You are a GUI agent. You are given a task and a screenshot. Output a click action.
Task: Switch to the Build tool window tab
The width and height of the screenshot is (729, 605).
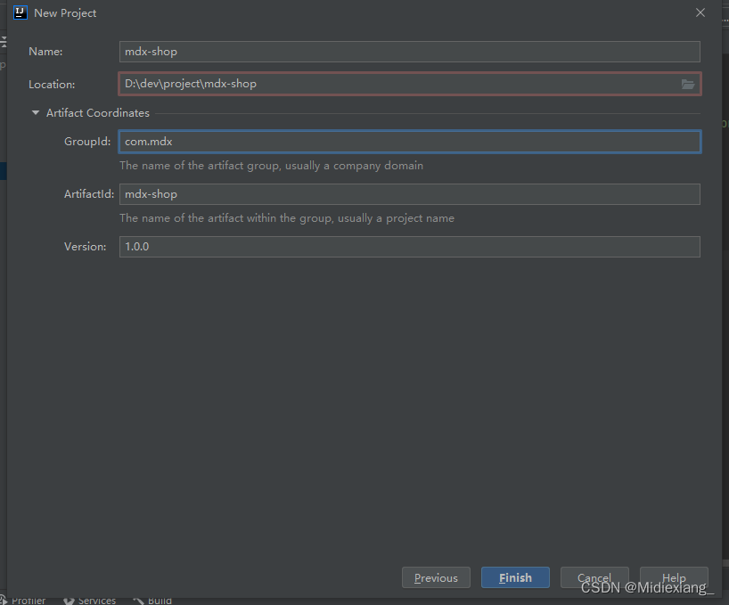tap(160, 601)
